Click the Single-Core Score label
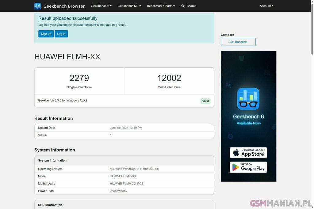 coord(79,87)
